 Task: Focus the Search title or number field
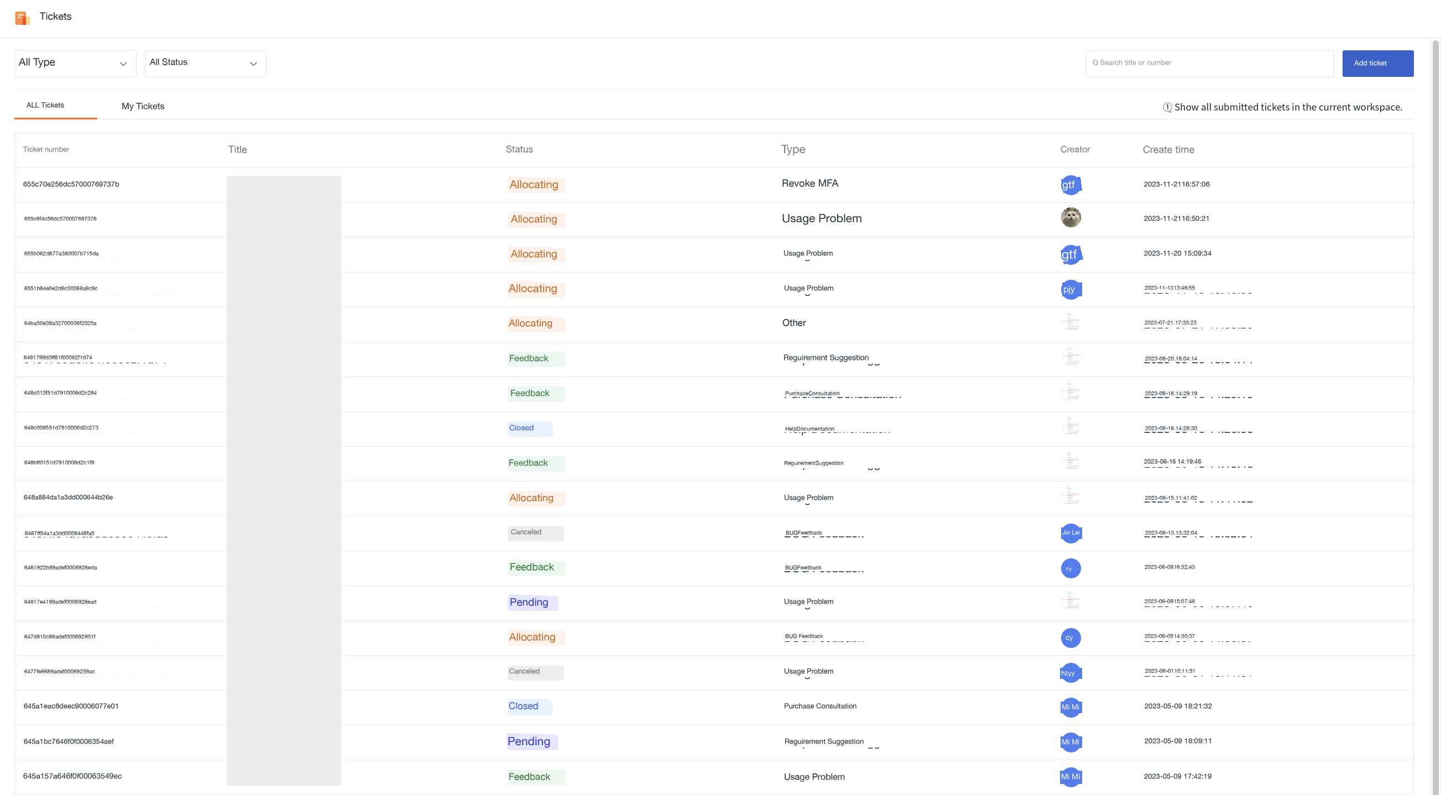[1209, 63]
